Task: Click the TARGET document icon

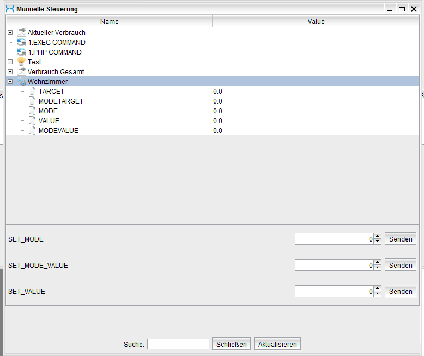Action: 32,92
